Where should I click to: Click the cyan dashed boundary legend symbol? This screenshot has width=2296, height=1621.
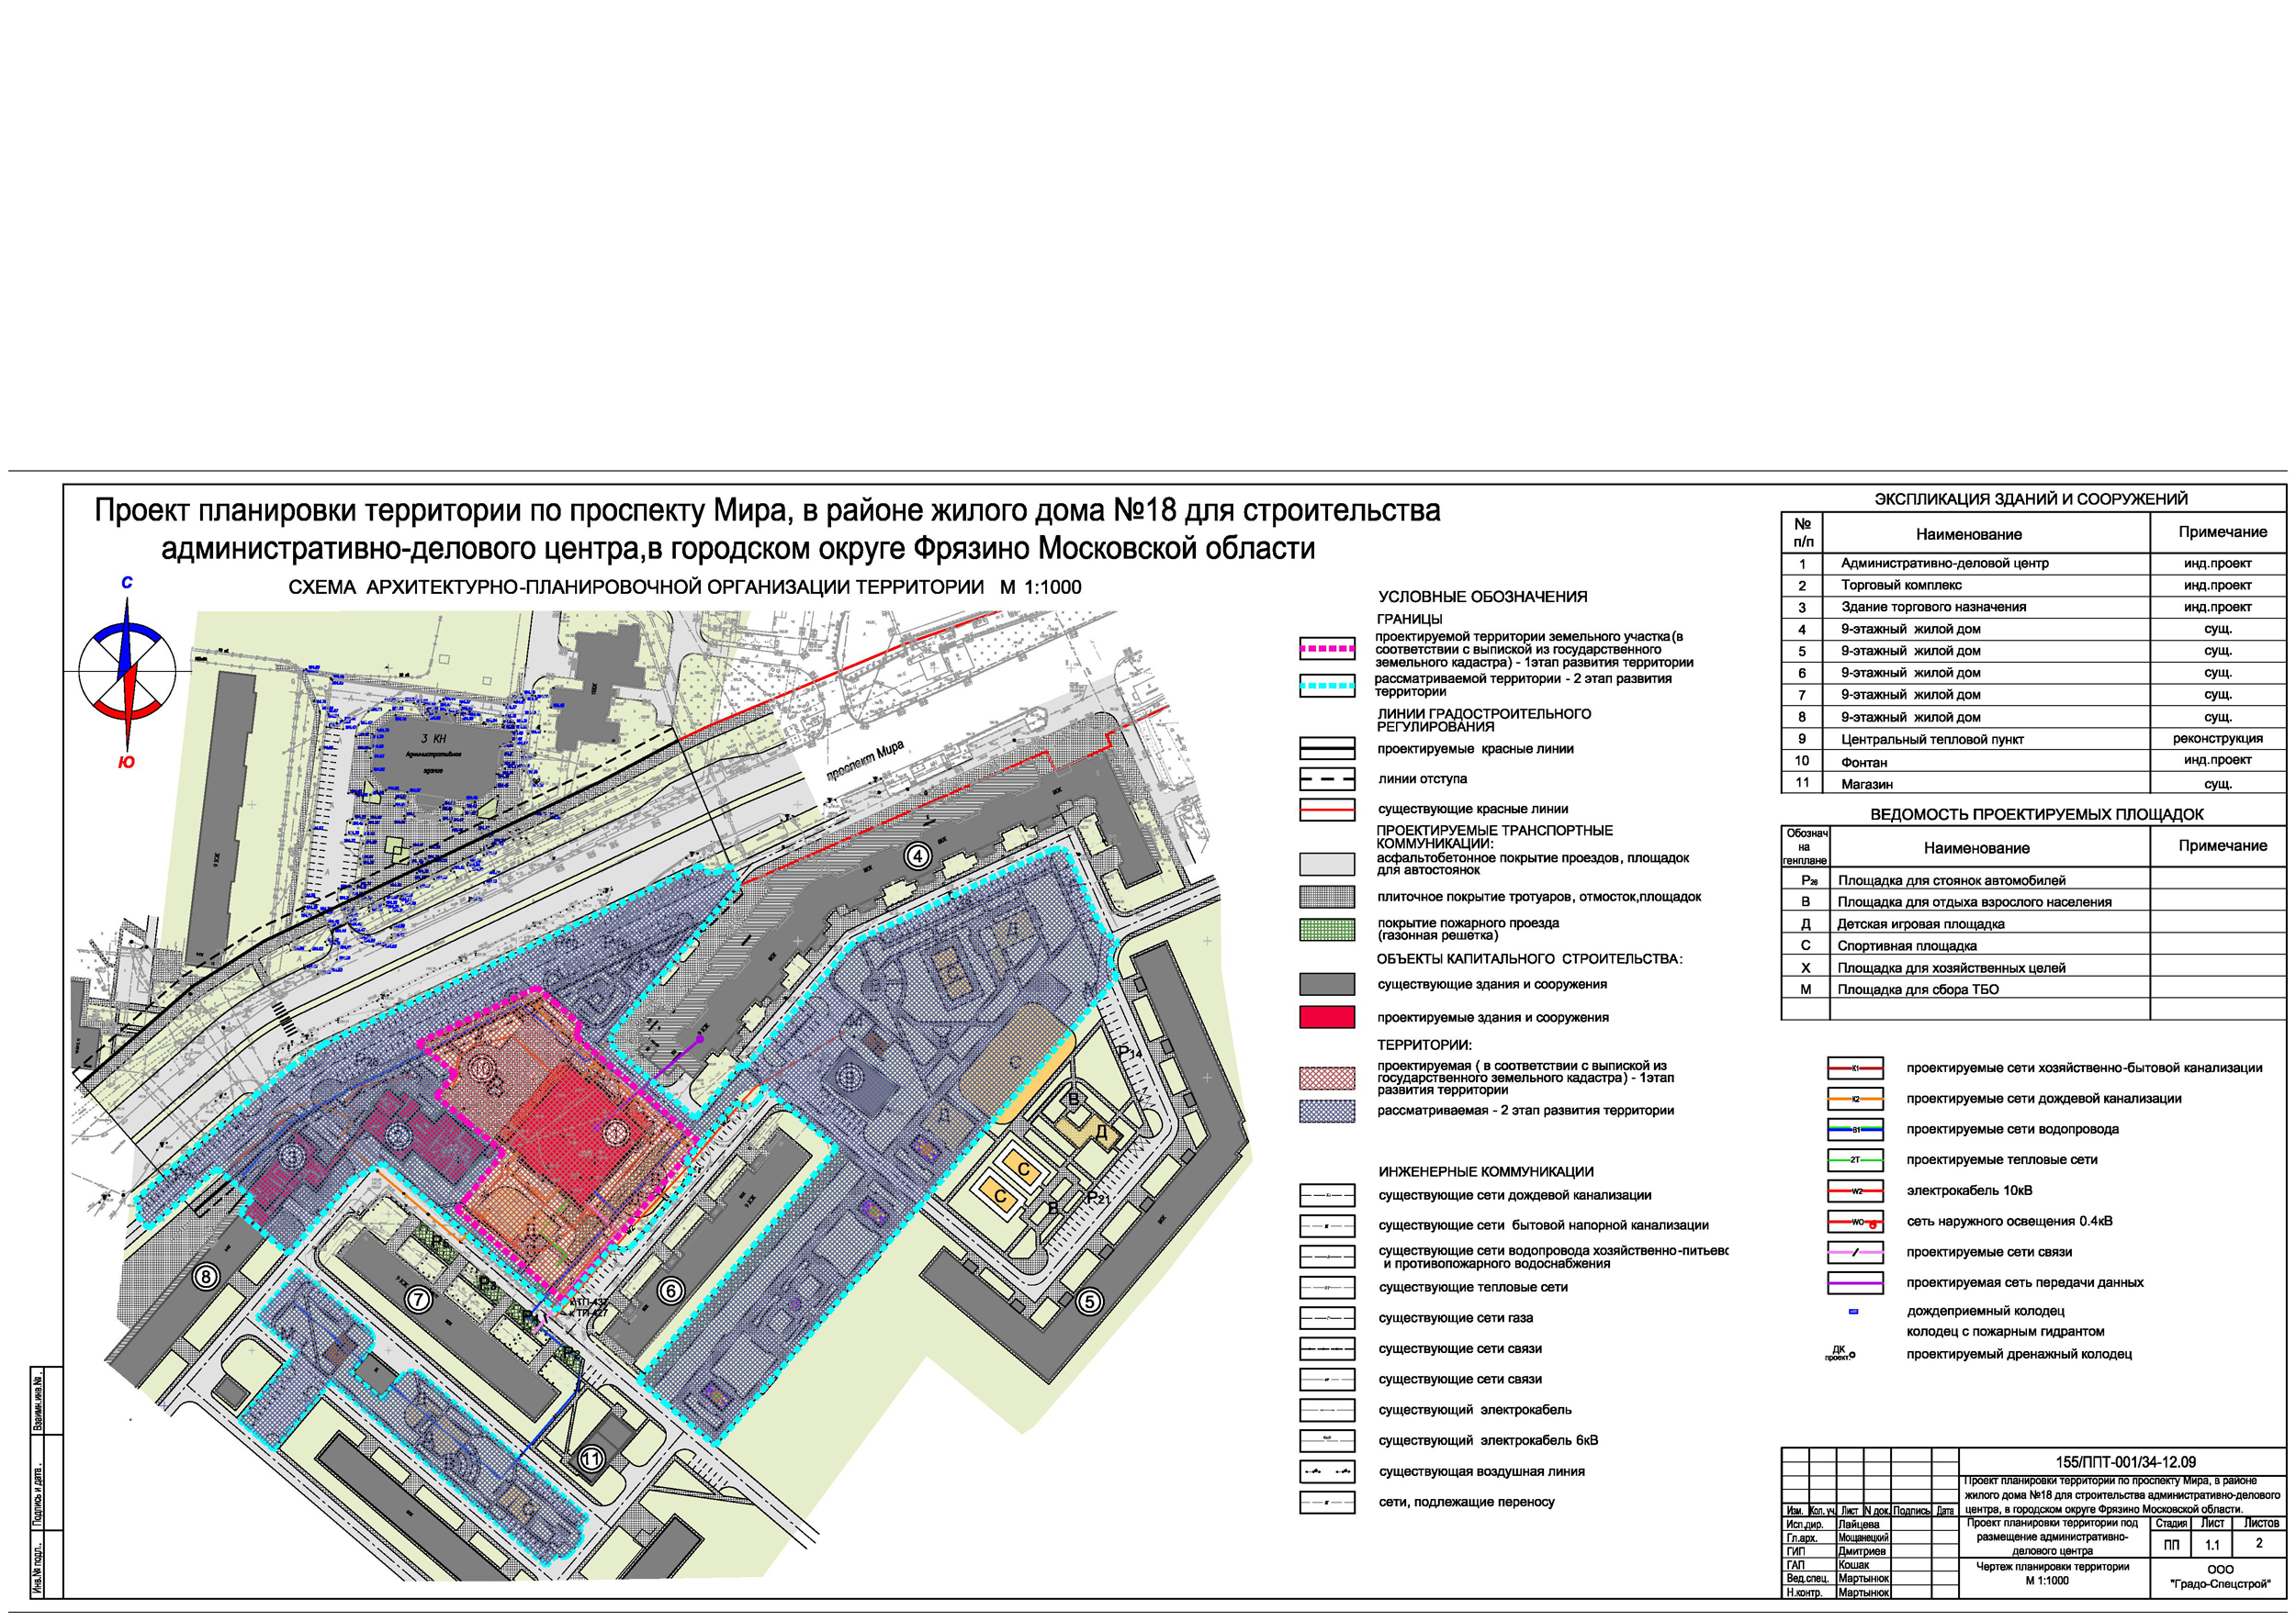click(x=1326, y=685)
